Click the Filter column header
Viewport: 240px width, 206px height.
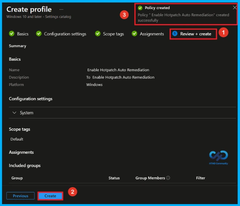pos(201,178)
